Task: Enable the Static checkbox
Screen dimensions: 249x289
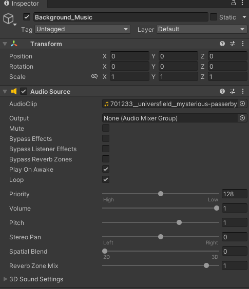Action: click(x=214, y=17)
